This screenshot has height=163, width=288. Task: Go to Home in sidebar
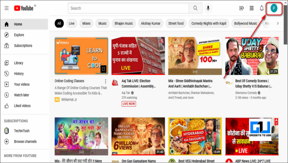click(x=24, y=24)
